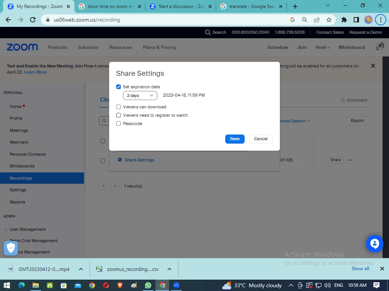Bookmark this page with the star icon
The image size is (389, 291).
pyautogui.click(x=329, y=20)
